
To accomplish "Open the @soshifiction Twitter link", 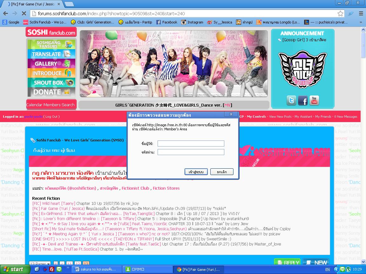I will pos(71,188).
